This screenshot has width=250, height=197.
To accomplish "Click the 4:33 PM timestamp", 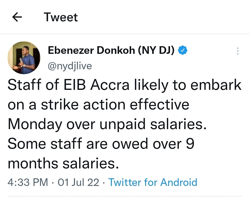I will 28,182.
